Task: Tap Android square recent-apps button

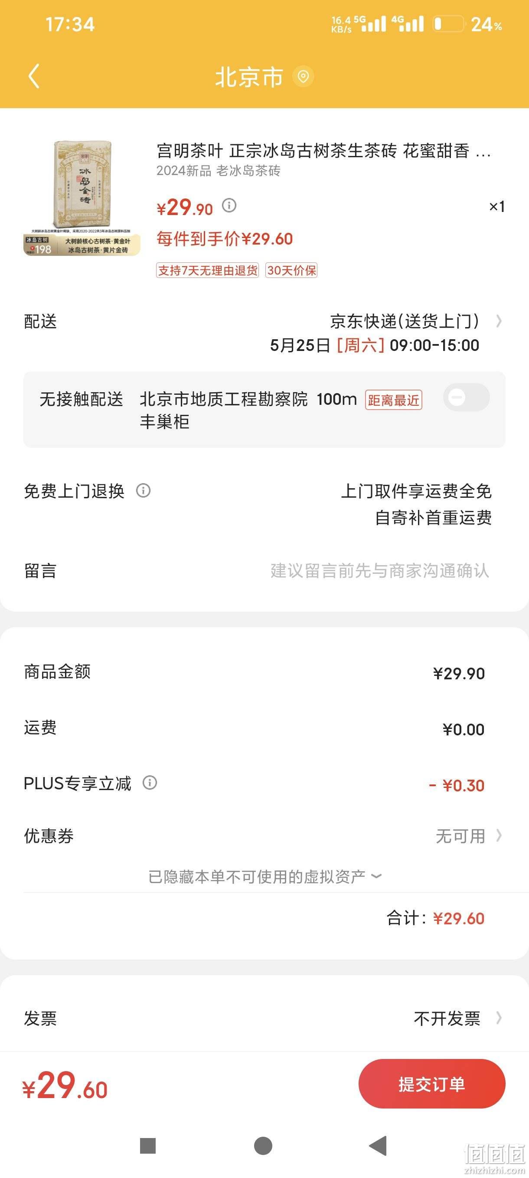Action: [x=148, y=1146]
